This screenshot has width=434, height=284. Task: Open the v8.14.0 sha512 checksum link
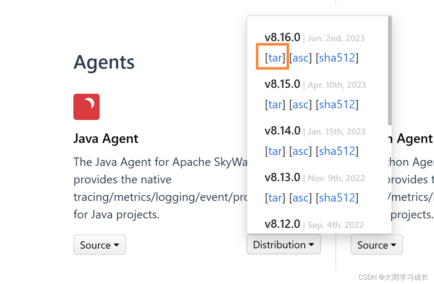coord(337,151)
